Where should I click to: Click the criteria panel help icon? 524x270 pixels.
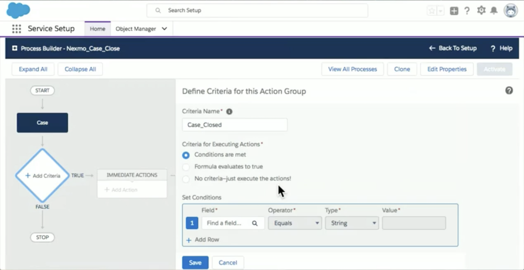click(509, 91)
